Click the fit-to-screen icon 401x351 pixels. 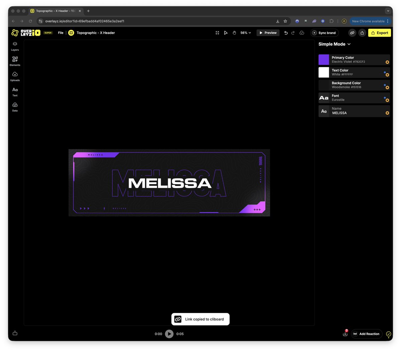[217, 33]
